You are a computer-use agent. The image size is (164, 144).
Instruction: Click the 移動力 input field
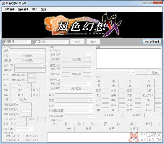pyautogui.click(x=32, y=100)
